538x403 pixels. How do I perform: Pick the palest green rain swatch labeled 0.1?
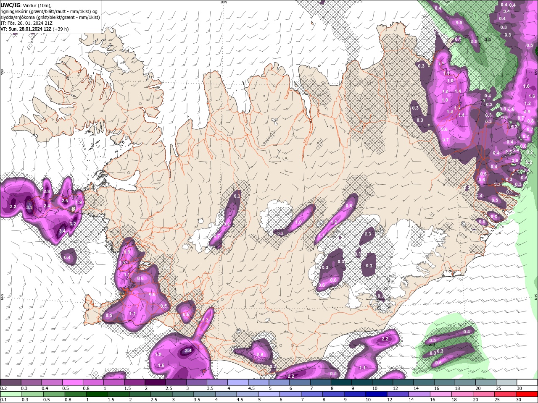tap(11, 394)
